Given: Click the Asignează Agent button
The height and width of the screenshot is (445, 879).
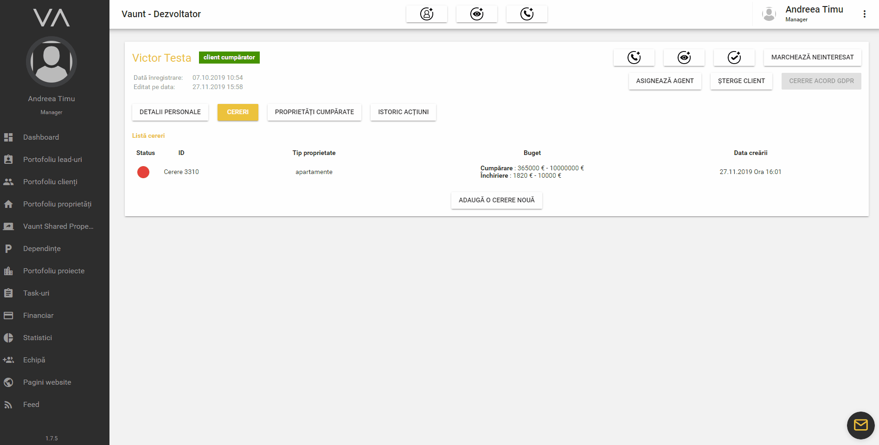Looking at the screenshot, I should point(665,81).
